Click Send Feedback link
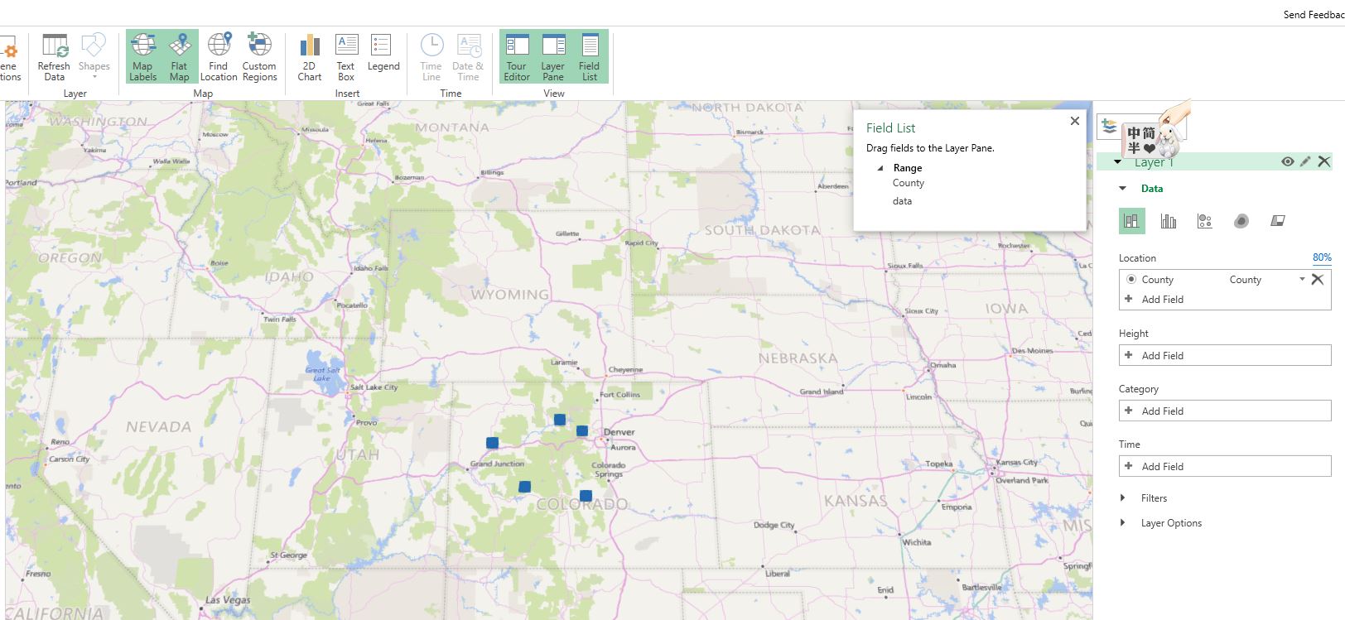Screen dimensions: 1345x620 pyautogui.click(x=1314, y=14)
